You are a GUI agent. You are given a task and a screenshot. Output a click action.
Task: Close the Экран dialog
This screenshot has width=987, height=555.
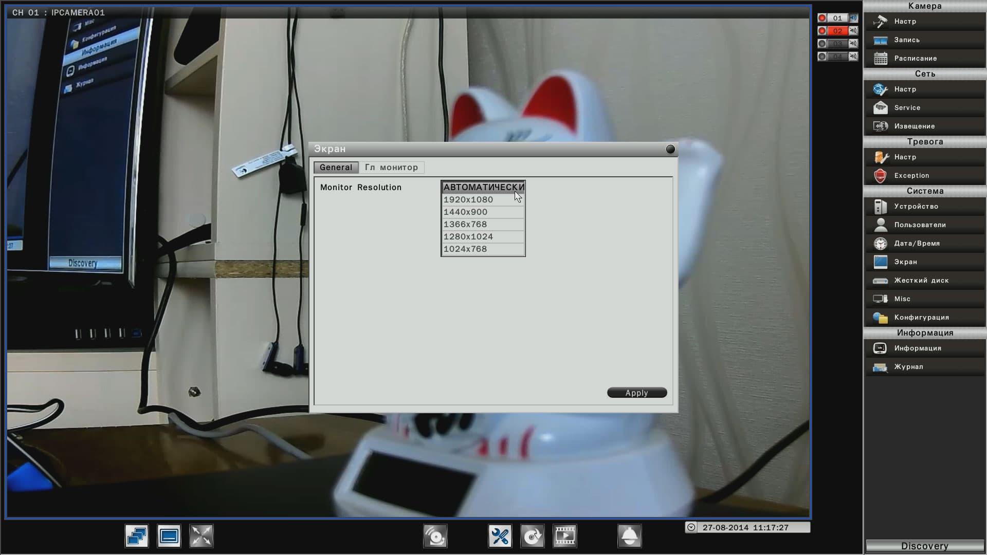tap(670, 149)
